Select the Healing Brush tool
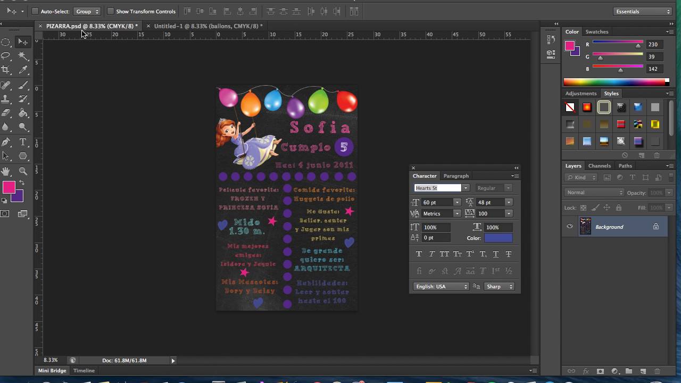The image size is (681, 383). (x=6, y=85)
